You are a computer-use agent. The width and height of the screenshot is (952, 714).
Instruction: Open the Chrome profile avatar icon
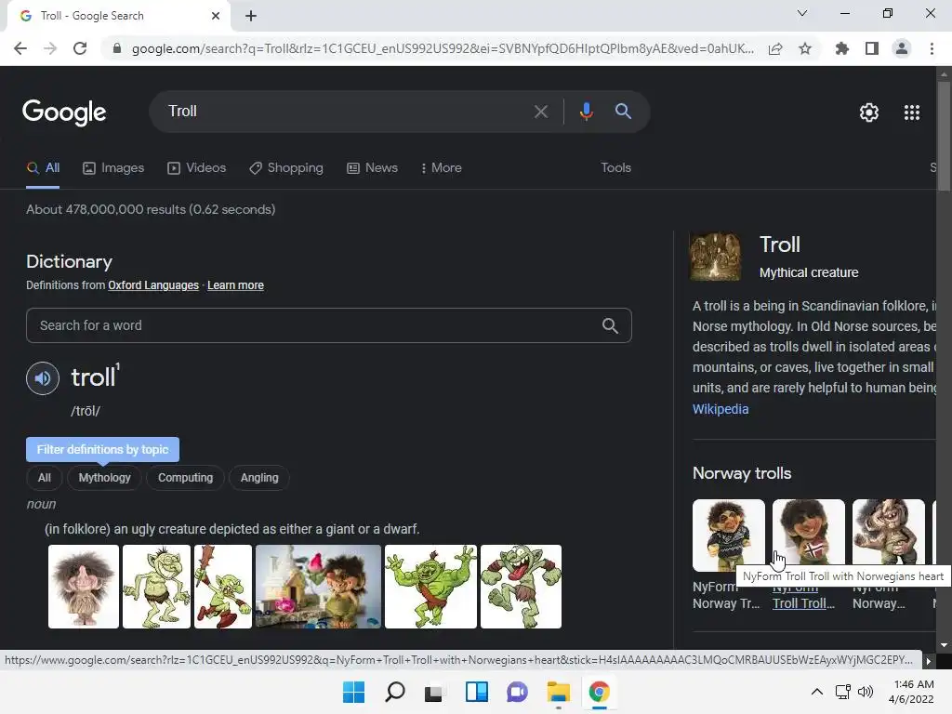click(902, 48)
